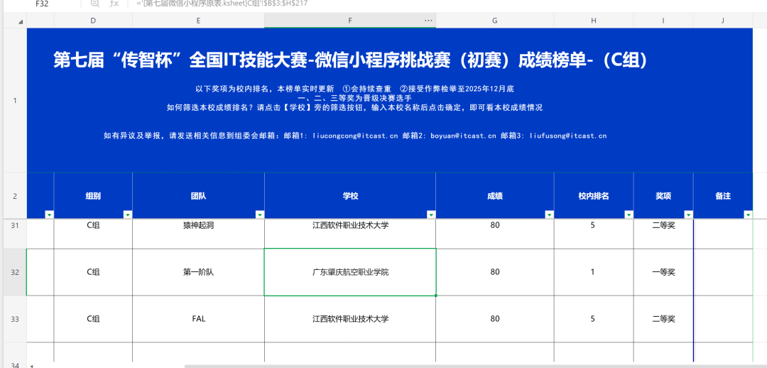The image size is (767, 368).
Task: Click the horizontal scrollbar at bottom
Action: pos(426,366)
